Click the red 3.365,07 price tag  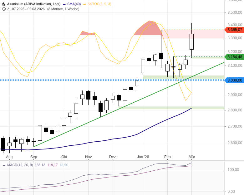234,30
